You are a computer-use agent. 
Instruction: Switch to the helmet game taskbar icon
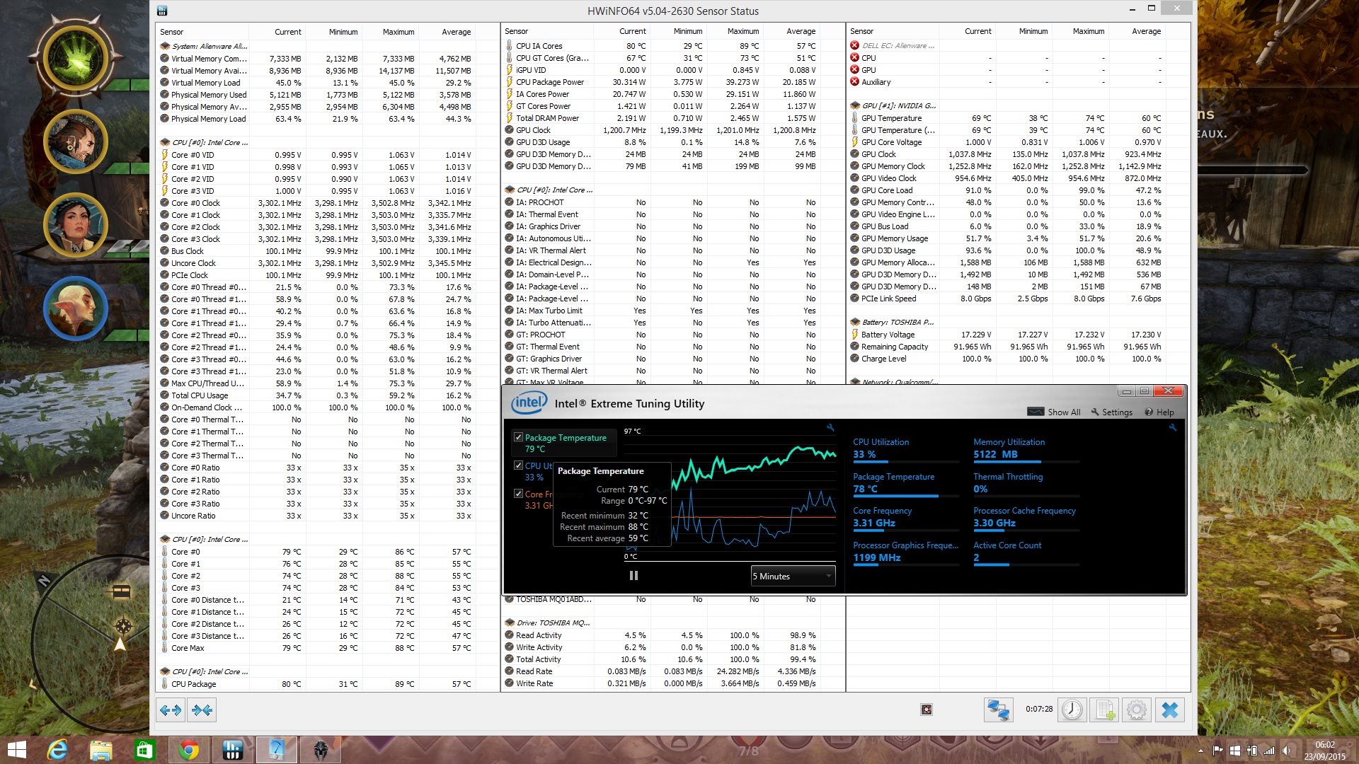pyautogui.click(x=321, y=750)
